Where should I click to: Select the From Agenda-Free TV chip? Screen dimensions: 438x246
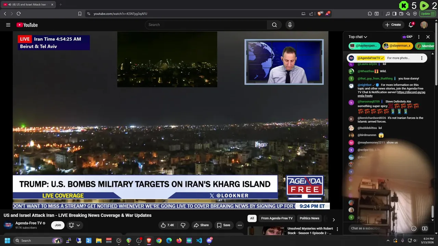click(277, 218)
